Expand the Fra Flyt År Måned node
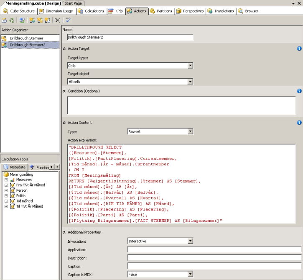303x280 pixels. (6, 185)
